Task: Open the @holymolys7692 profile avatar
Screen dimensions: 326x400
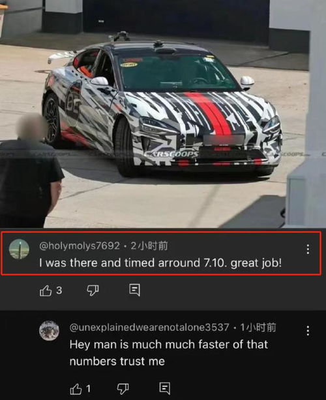Action: [x=19, y=249]
